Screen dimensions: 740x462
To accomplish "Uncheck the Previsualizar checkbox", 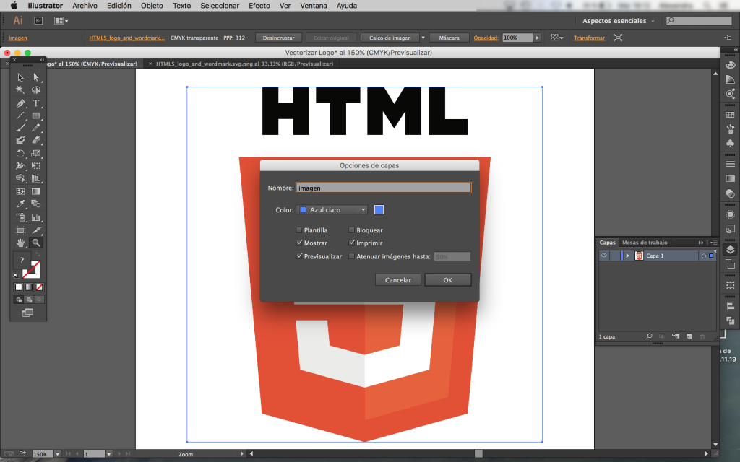I will pyautogui.click(x=298, y=256).
